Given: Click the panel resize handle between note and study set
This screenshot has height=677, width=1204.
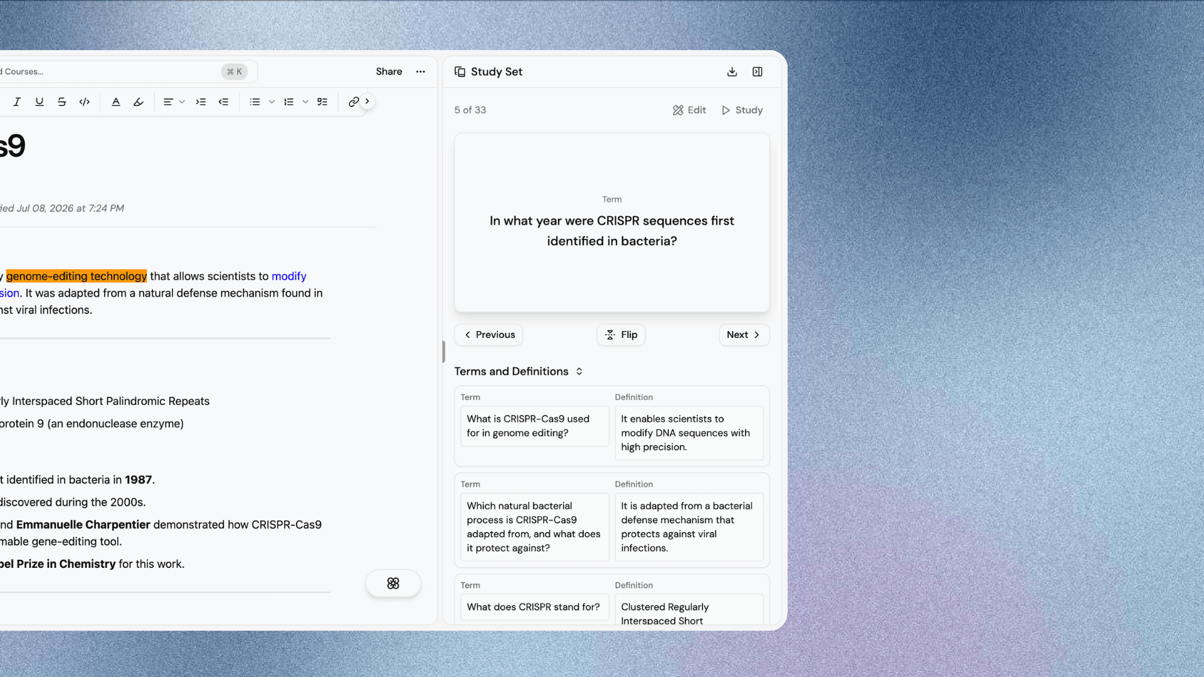Looking at the screenshot, I should click(x=443, y=352).
